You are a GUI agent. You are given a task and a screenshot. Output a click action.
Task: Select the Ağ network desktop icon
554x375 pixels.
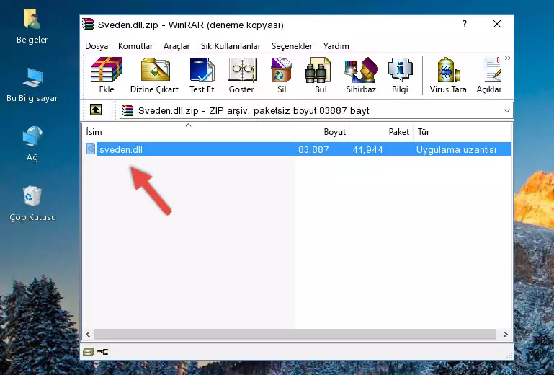(x=32, y=144)
